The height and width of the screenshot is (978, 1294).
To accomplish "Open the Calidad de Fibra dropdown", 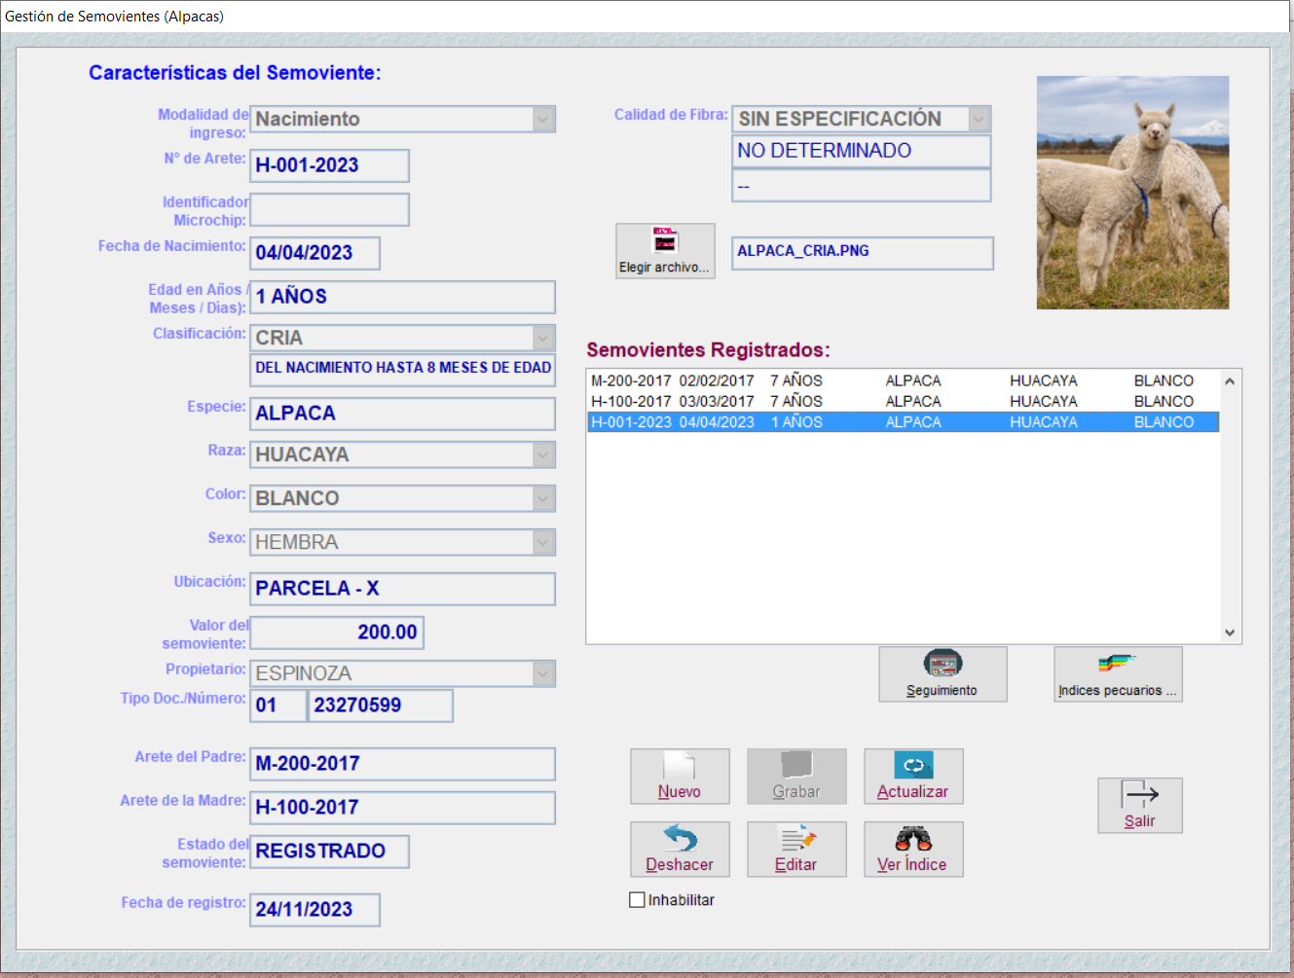I will coord(980,118).
